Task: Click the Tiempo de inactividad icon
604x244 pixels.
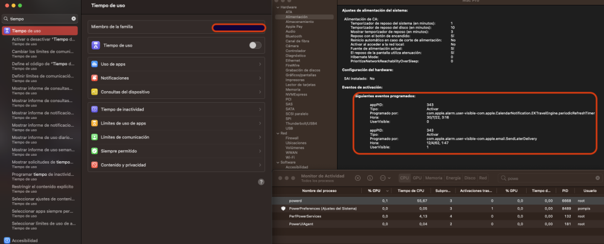Action: 94,109
